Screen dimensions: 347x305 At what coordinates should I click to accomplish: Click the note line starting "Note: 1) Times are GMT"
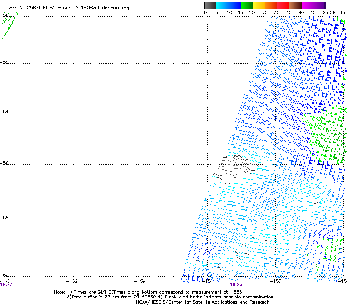(148, 292)
